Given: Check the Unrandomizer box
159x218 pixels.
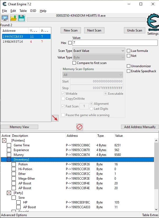Looking at the screenshot, I should [128, 66].
